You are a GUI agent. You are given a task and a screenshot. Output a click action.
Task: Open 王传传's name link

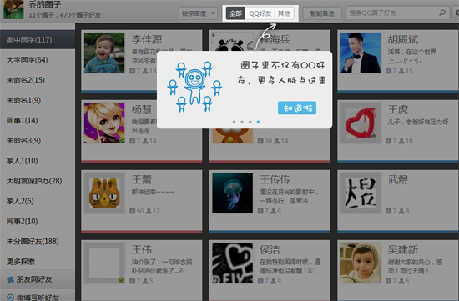pos(275,179)
